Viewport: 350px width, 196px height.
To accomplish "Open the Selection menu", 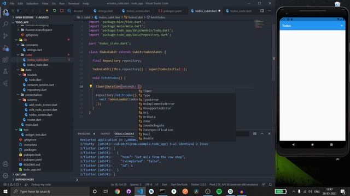I will point(32,4).
